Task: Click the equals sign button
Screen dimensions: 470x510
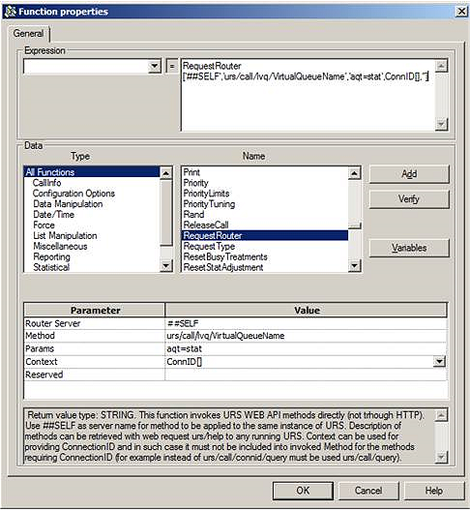Action: [x=172, y=67]
